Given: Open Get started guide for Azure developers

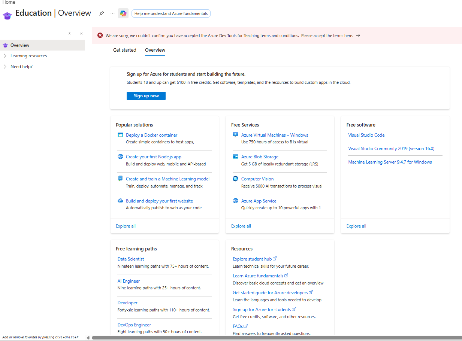Looking at the screenshot, I should 271,293.
